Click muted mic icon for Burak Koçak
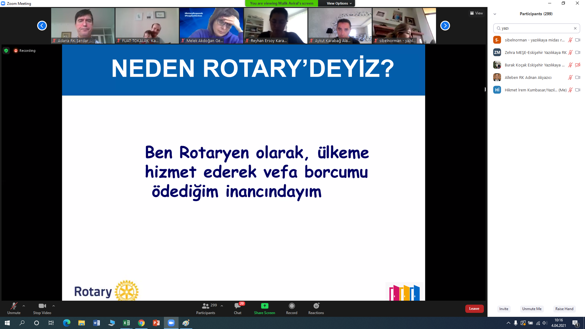Viewport: 585px width, 329px height. tap(570, 65)
